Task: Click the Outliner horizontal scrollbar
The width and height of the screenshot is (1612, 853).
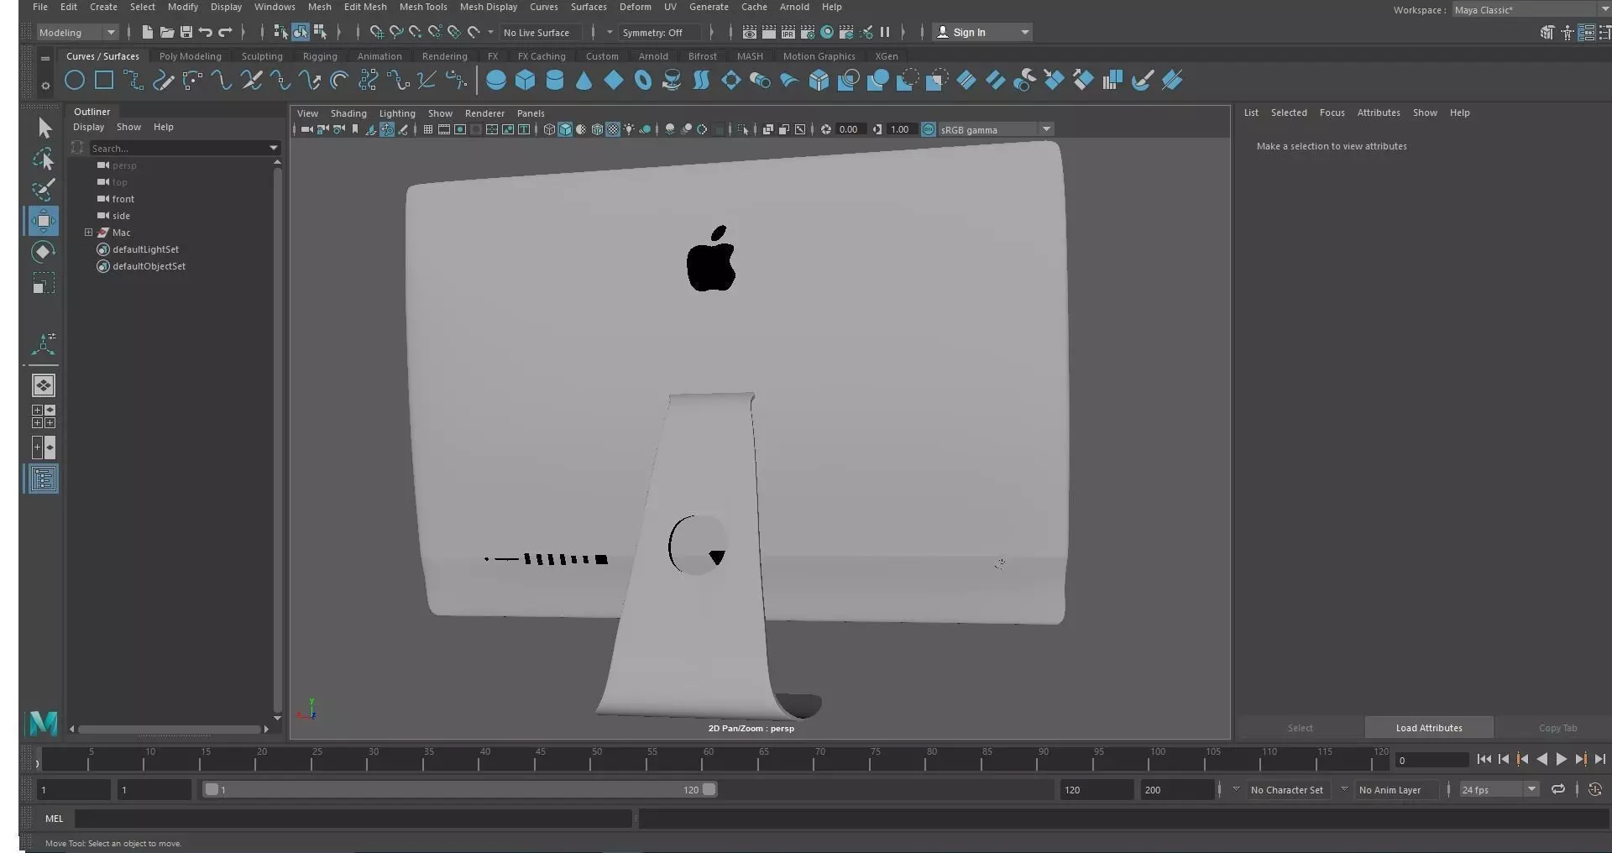Action: 169,729
